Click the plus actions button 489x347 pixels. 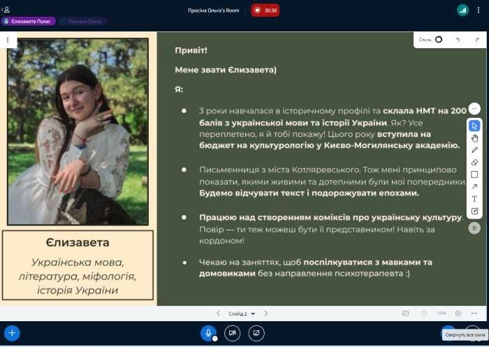pos(11,333)
